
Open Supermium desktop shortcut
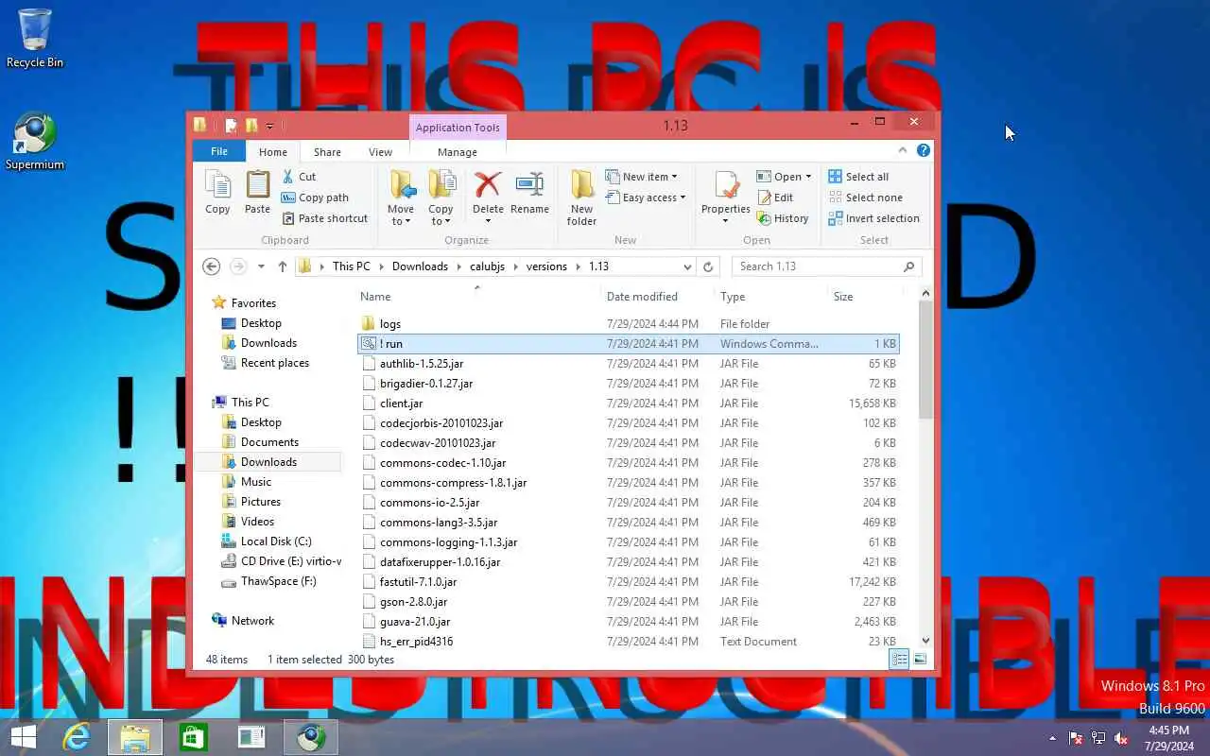click(35, 142)
